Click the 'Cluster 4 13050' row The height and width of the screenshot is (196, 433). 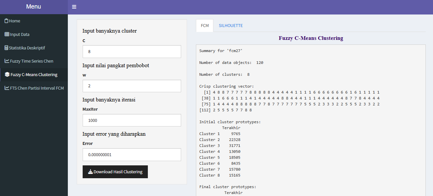pyautogui.click(x=220, y=152)
